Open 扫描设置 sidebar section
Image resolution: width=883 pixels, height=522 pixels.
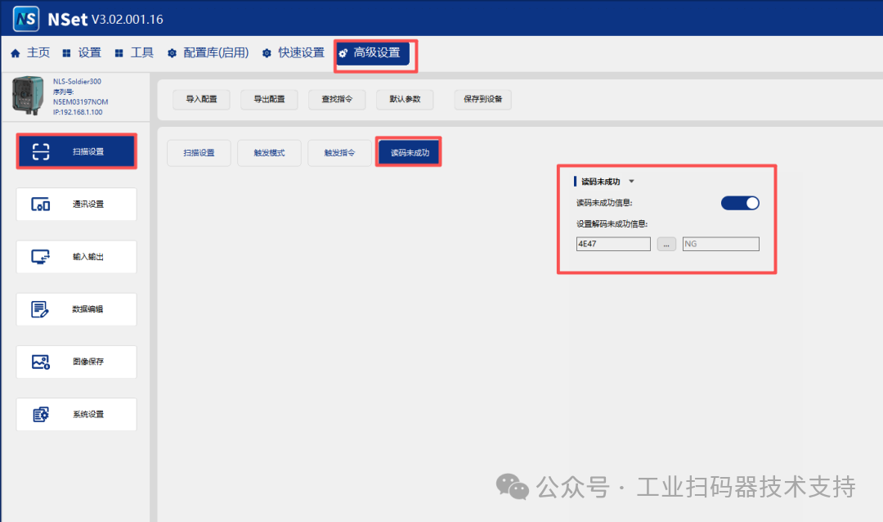[77, 151]
